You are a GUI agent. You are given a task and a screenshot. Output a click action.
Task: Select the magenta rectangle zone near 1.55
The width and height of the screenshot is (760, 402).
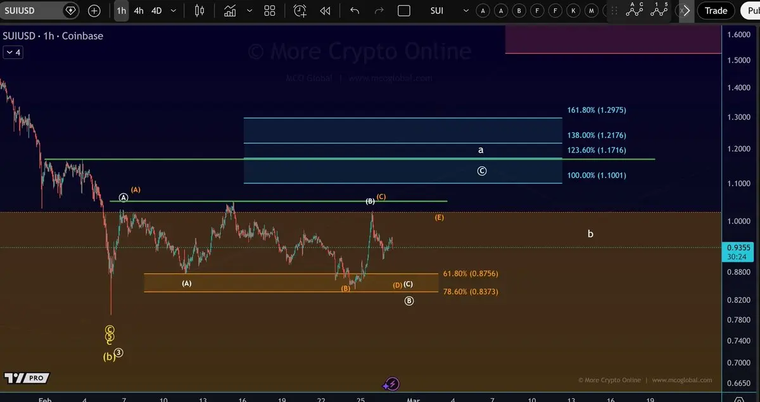(x=613, y=41)
